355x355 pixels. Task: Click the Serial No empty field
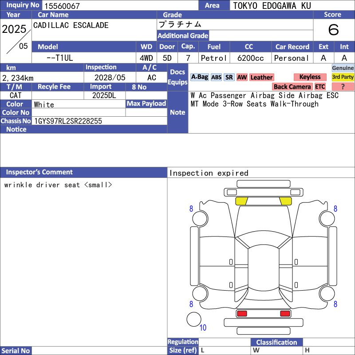(x=99, y=351)
